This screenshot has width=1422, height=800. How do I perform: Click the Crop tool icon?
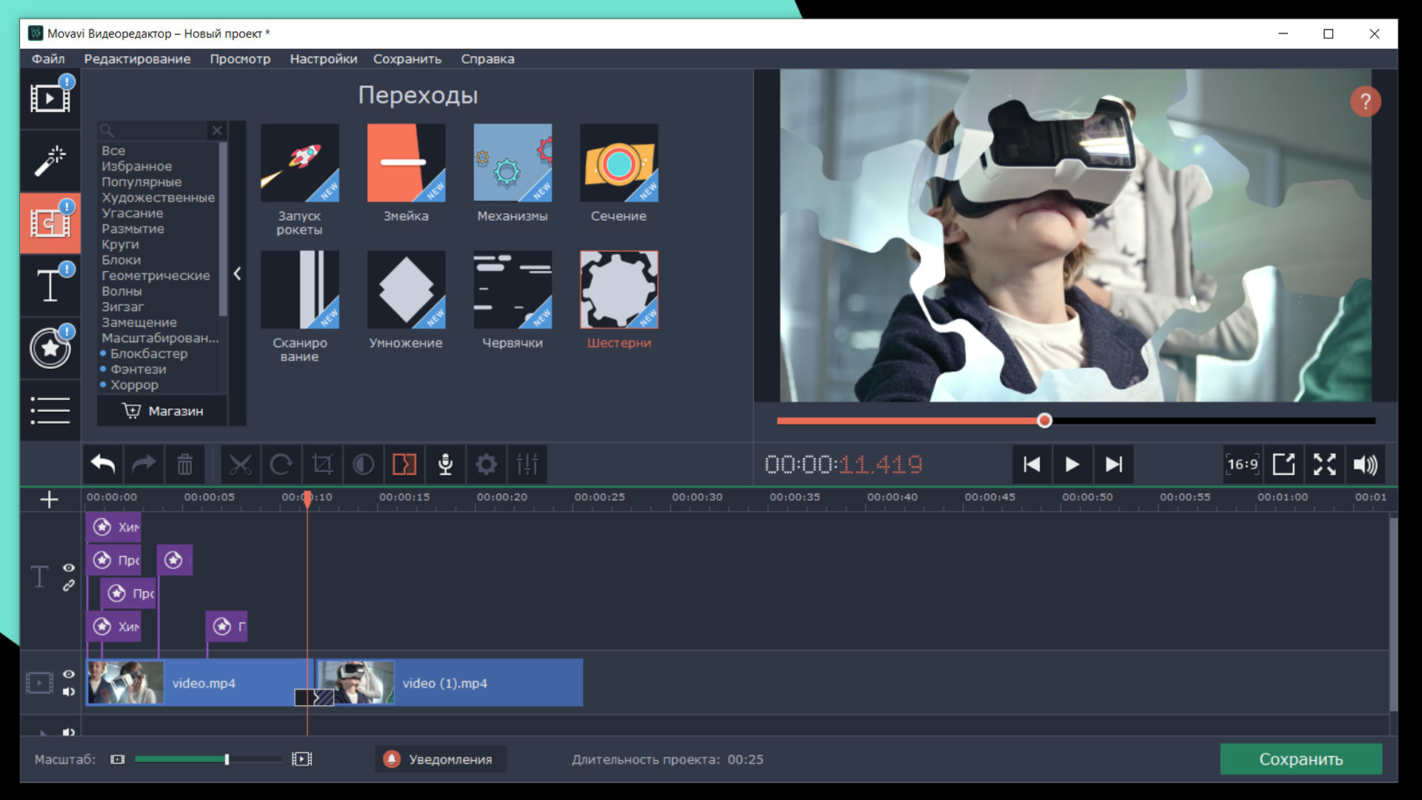[x=322, y=464]
